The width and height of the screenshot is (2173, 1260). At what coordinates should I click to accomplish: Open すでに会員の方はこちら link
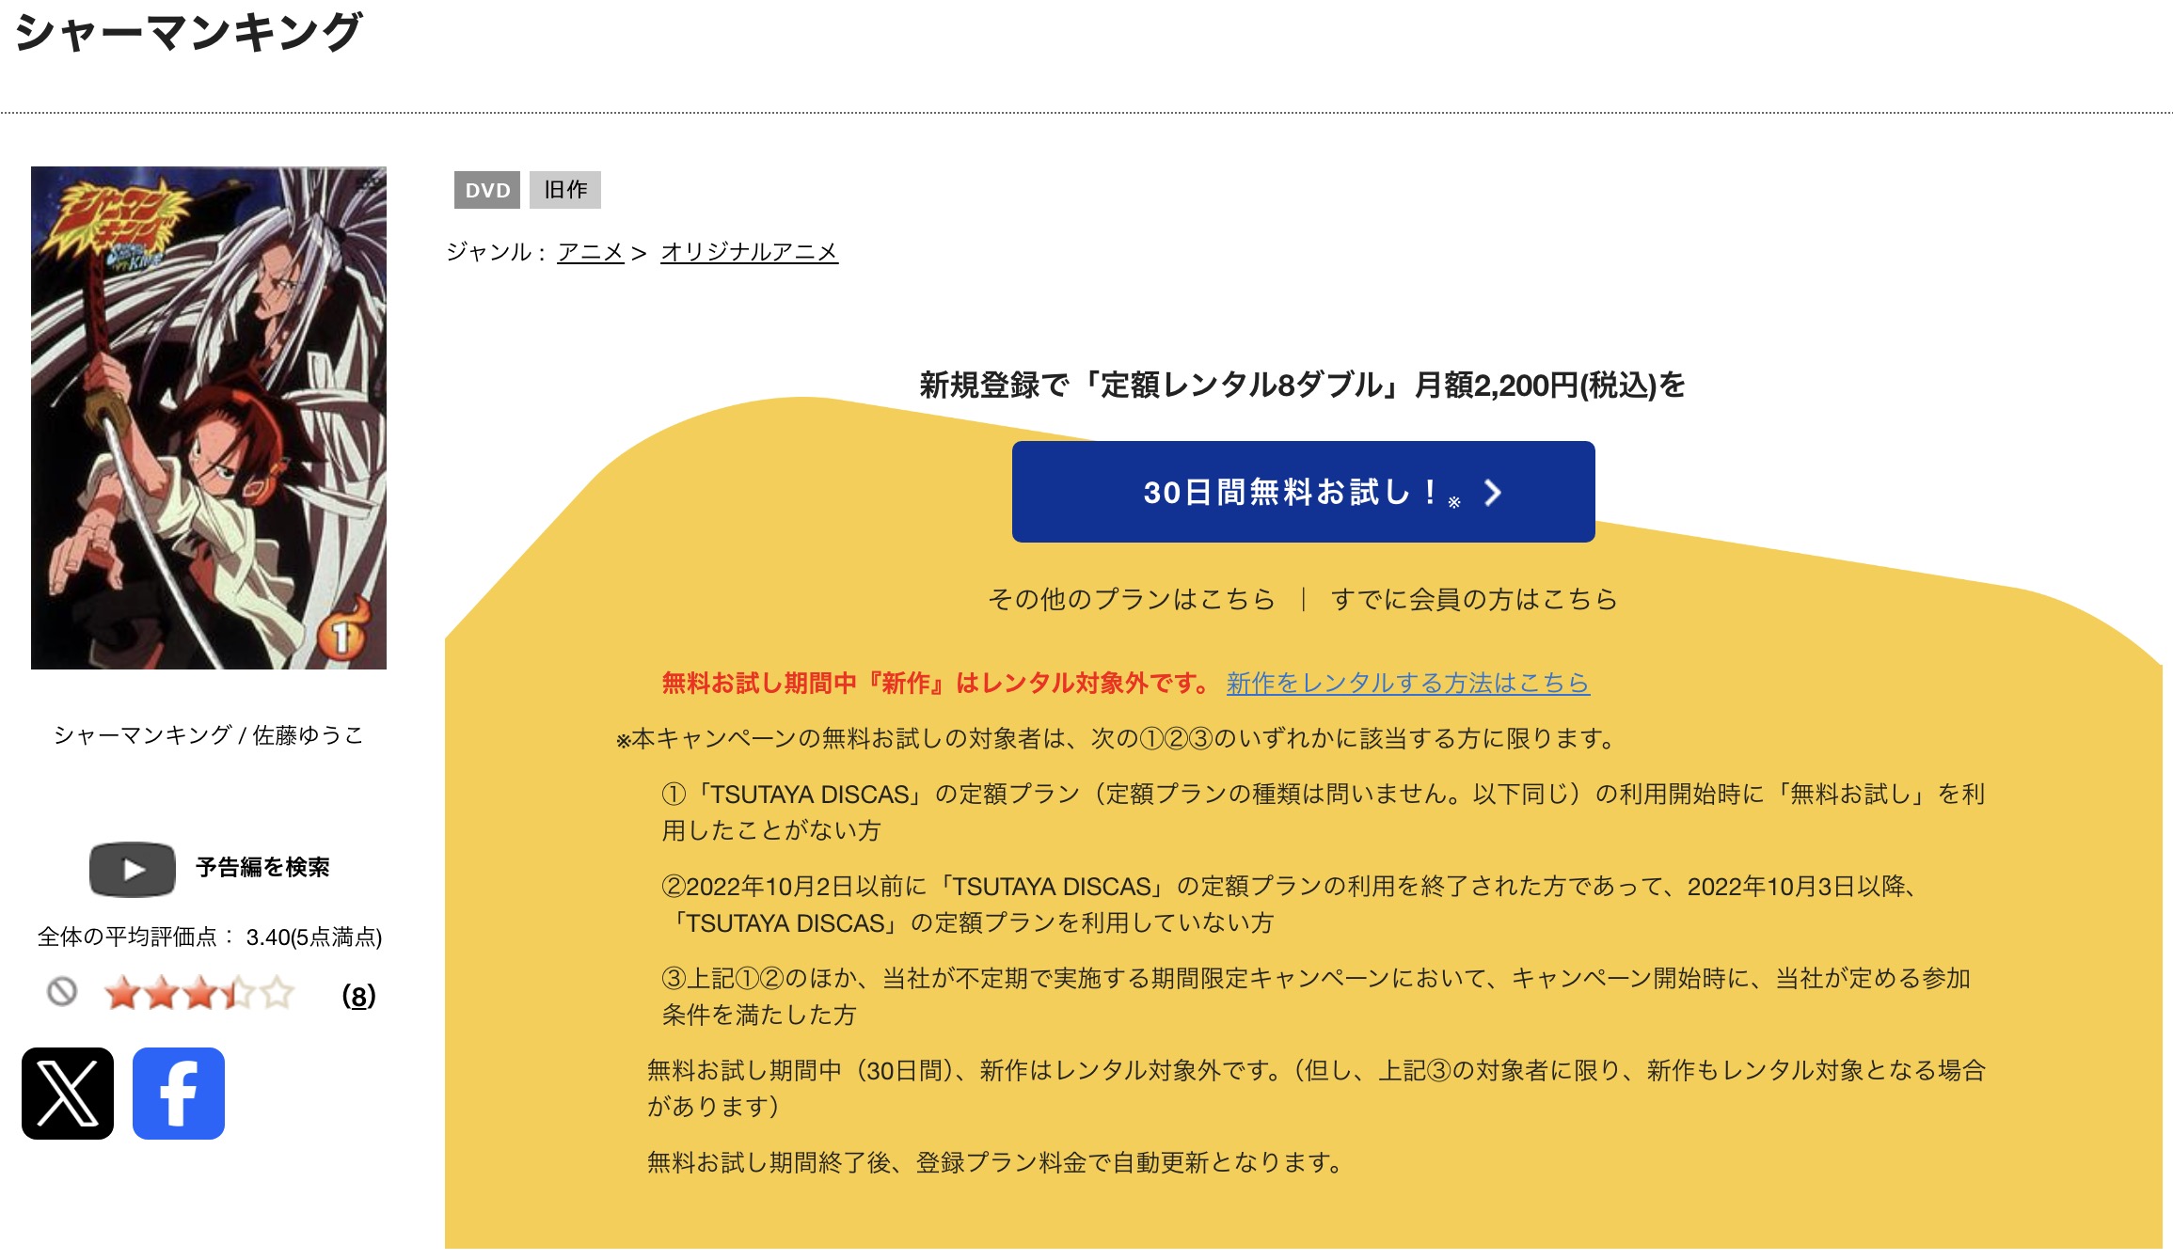(x=1475, y=599)
